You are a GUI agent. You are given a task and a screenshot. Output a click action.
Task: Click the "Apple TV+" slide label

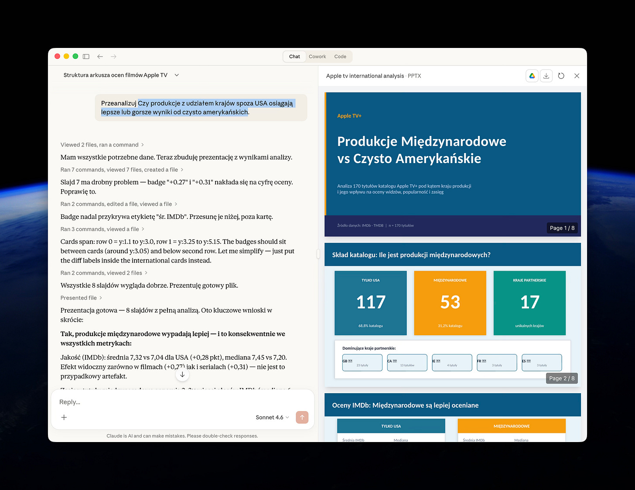pyautogui.click(x=349, y=116)
